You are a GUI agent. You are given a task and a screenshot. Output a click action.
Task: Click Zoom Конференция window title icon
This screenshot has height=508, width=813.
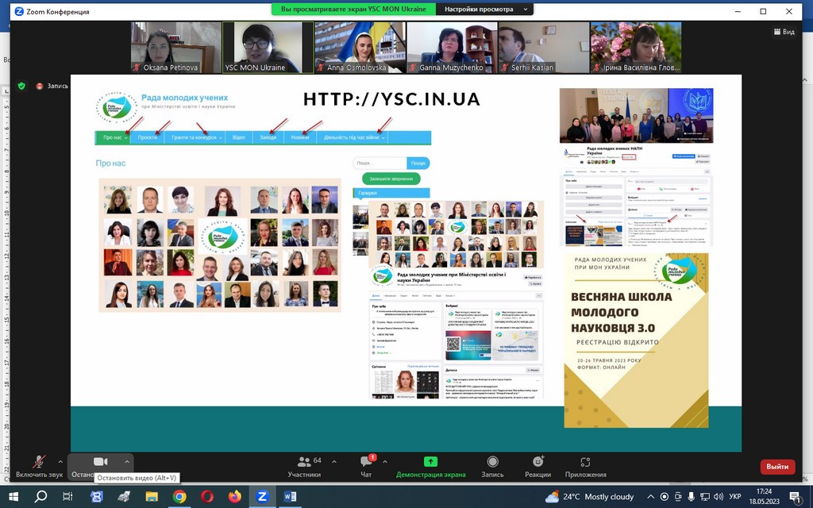coord(19,11)
